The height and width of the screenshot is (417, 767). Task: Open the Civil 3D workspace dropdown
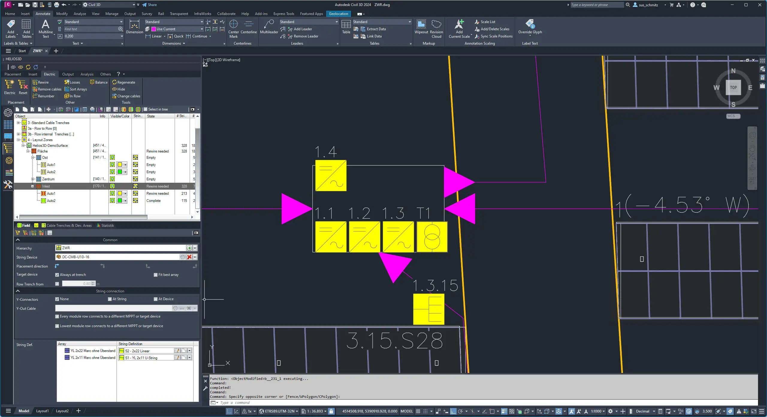(134, 5)
